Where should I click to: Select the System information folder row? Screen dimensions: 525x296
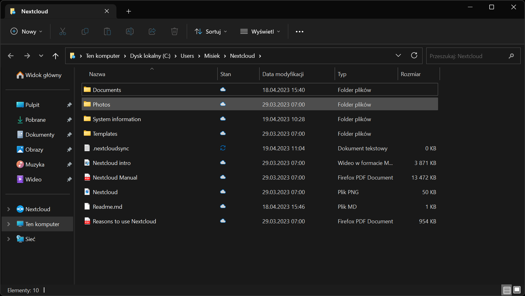pyautogui.click(x=260, y=119)
